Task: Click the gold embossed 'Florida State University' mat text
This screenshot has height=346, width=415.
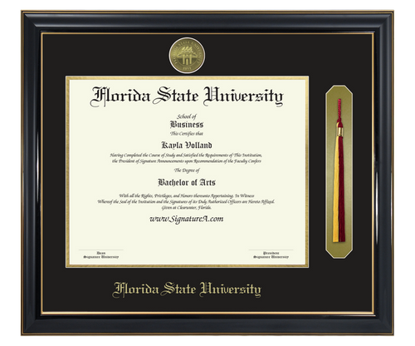Action: [187, 289]
